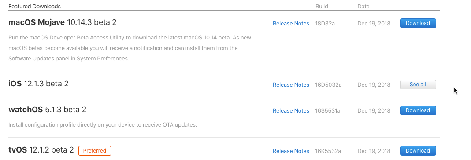Download the watchOS 5.1.3 beta 2 profile
The image size is (471, 160).
(418, 110)
